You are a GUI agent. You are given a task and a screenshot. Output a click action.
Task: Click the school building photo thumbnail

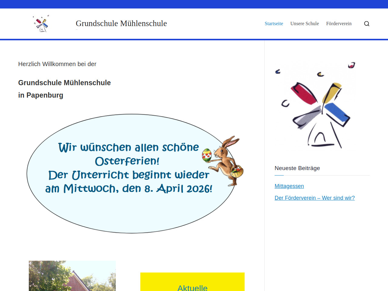[72, 276]
